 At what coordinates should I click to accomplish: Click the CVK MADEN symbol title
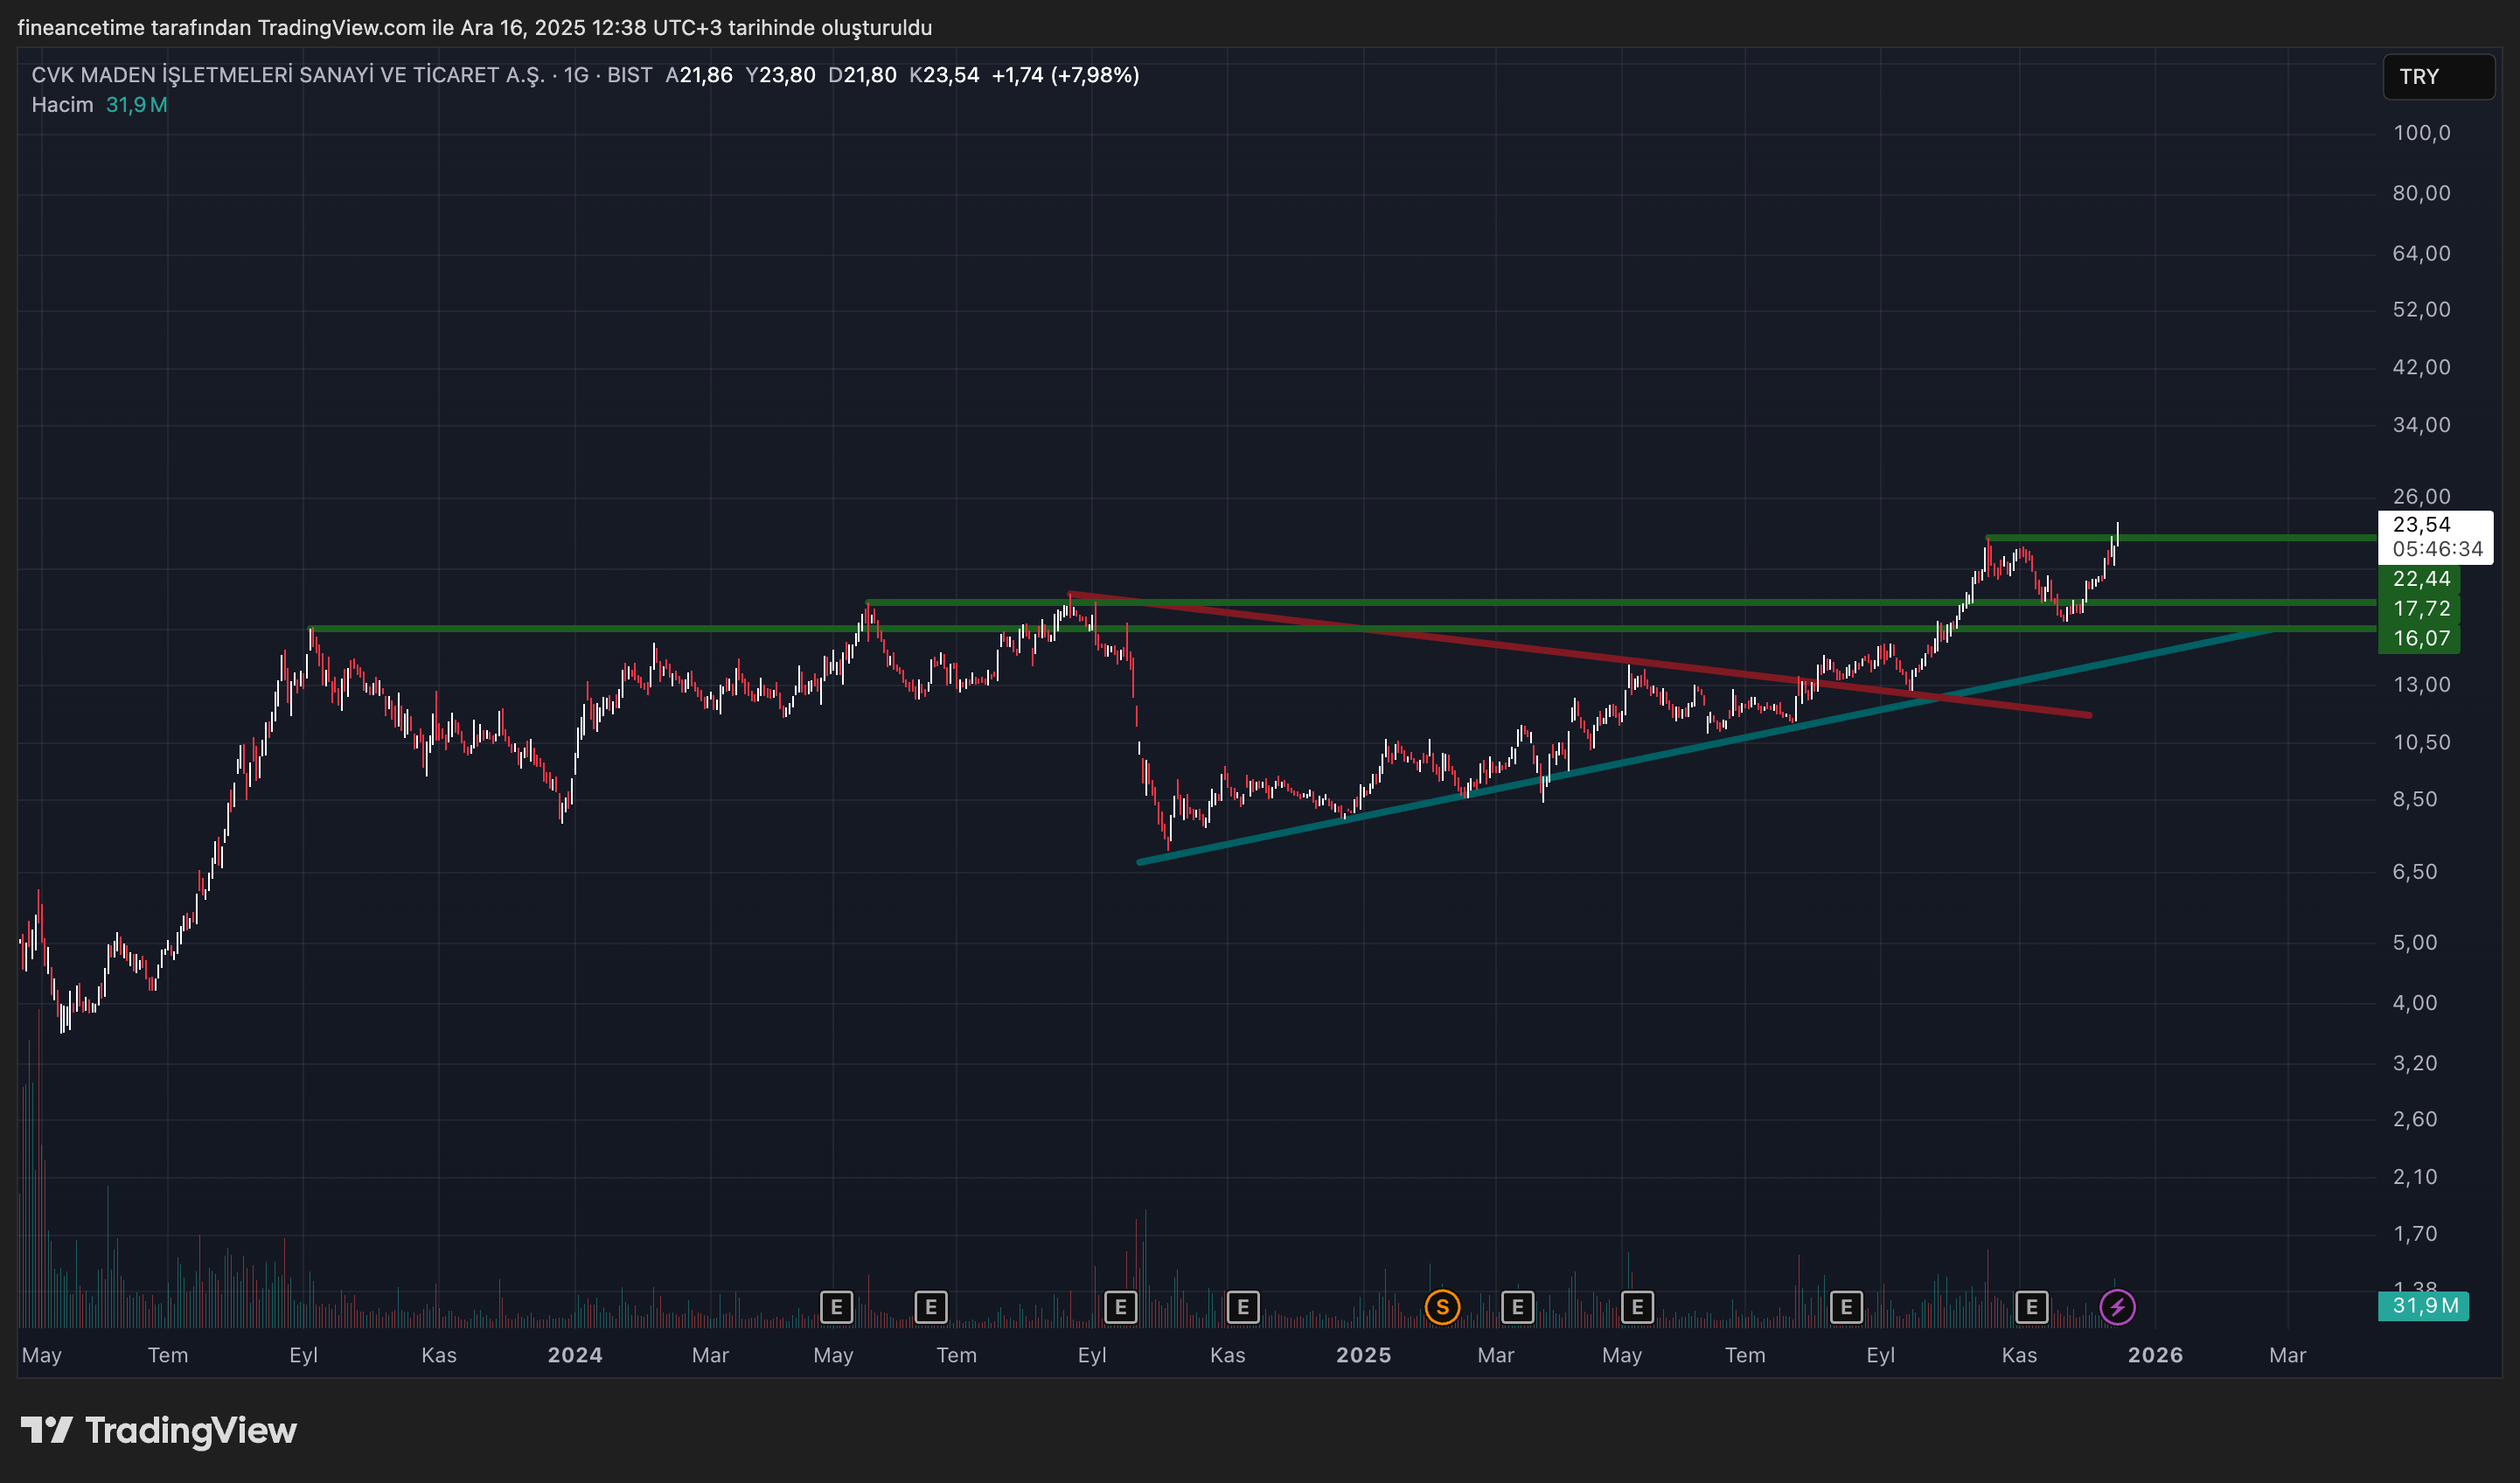pos(288,75)
